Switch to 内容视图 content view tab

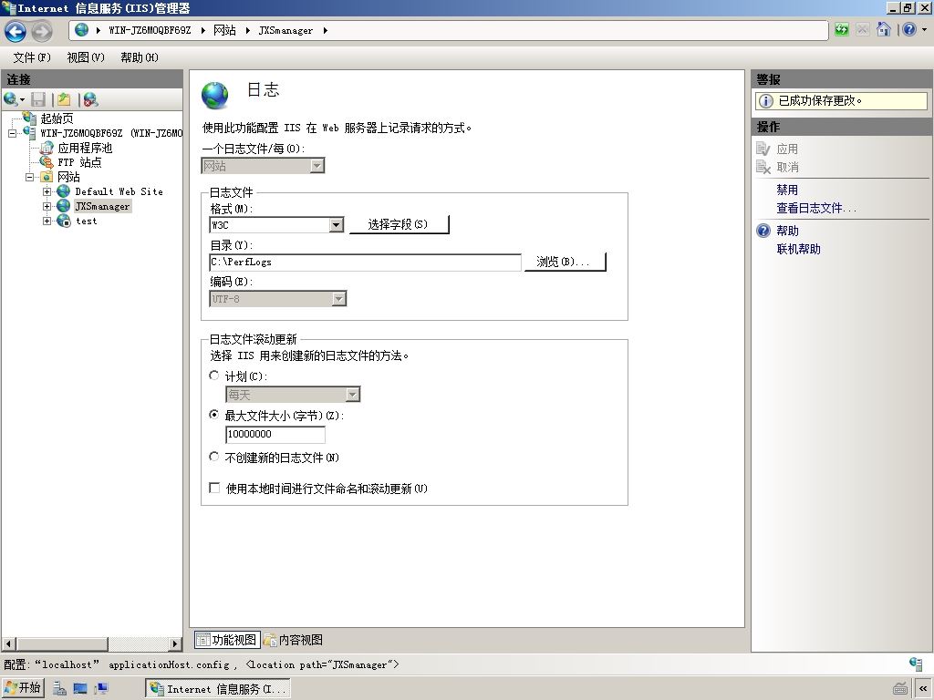tap(293, 639)
